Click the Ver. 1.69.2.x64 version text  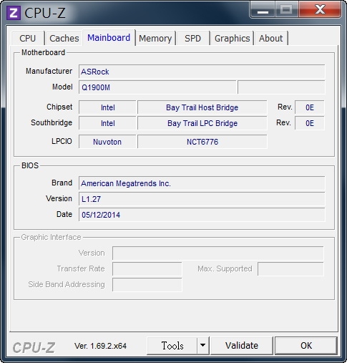pyautogui.click(x=100, y=346)
